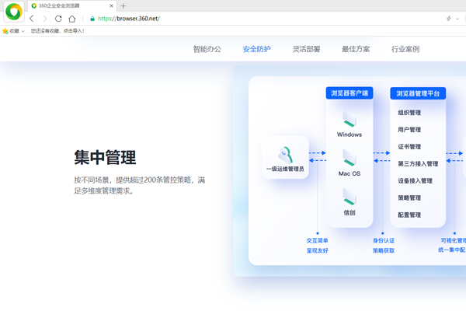Image resolution: width=466 pixels, height=311 pixels.
Task: Open the 智能办公 navigation menu
Action: (x=207, y=49)
